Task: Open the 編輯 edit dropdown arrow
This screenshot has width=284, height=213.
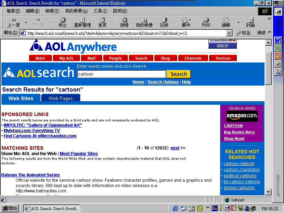Action: pos(238,22)
